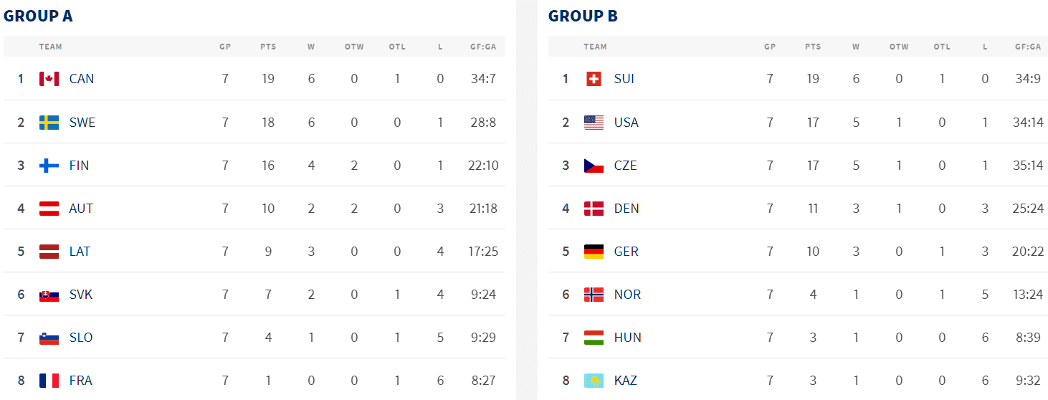The image size is (1048, 400).
Task: Click the USA flag icon
Action: [594, 123]
